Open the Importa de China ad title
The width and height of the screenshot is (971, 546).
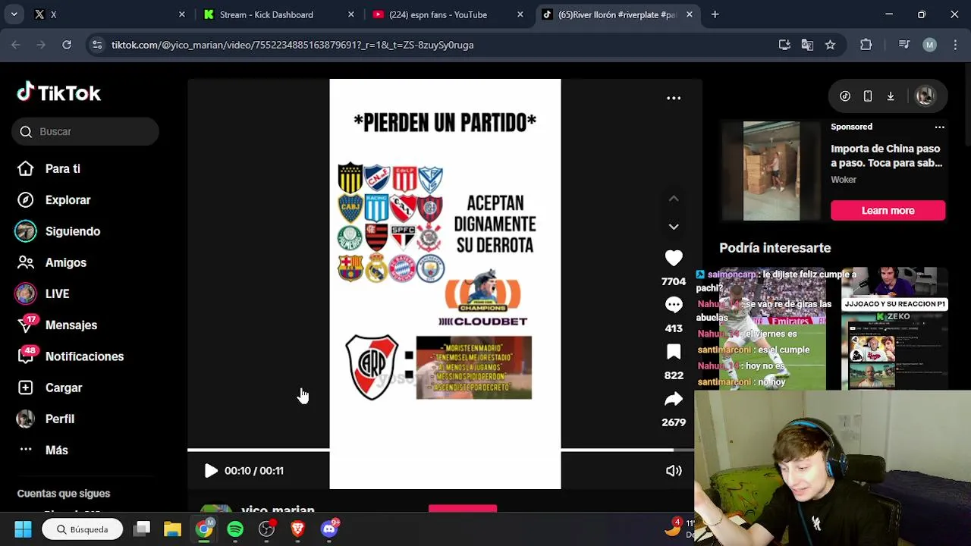(886, 155)
